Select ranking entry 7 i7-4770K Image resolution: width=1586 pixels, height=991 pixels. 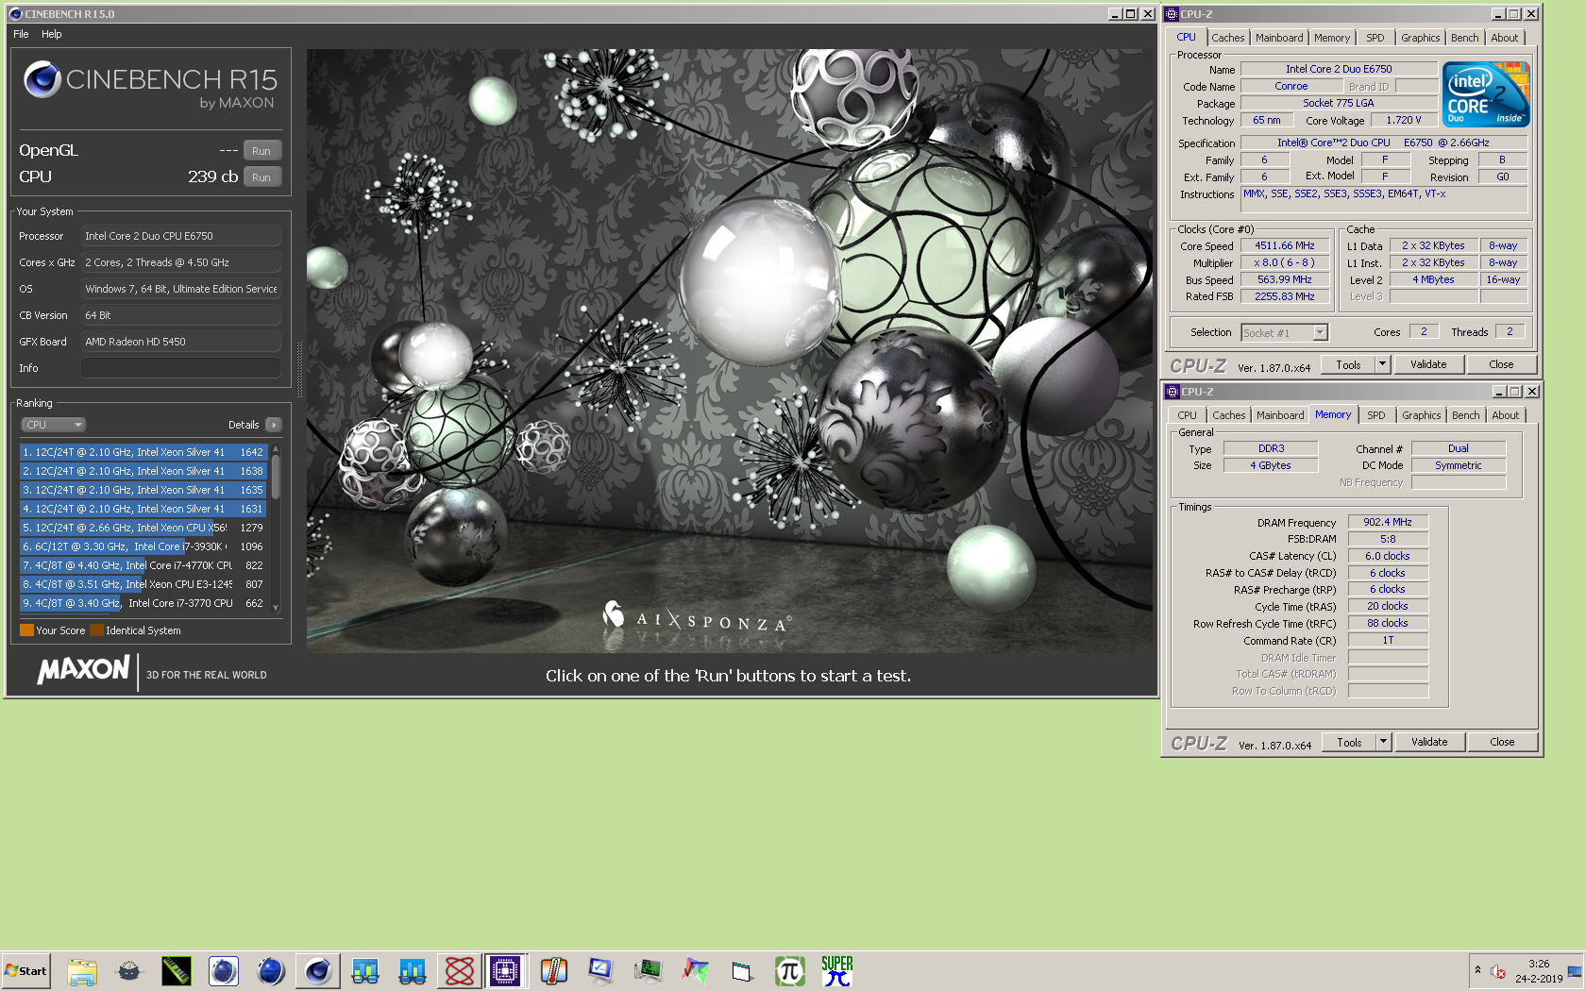pyautogui.click(x=143, y=565)
